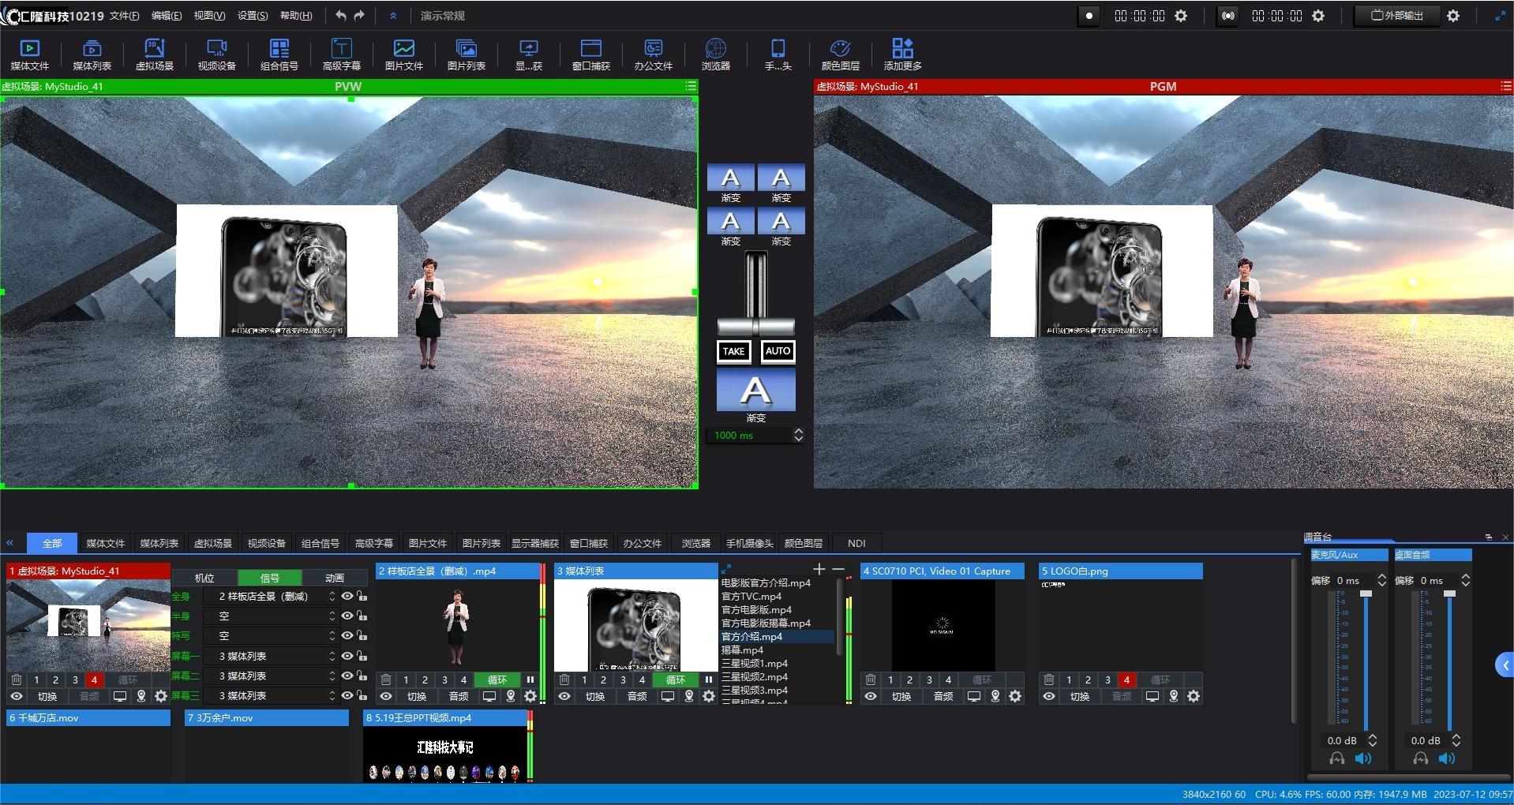The width and height of the screenshot is (1514, 805).
Task: Start recording with the record button
Action: (1089, 16)
